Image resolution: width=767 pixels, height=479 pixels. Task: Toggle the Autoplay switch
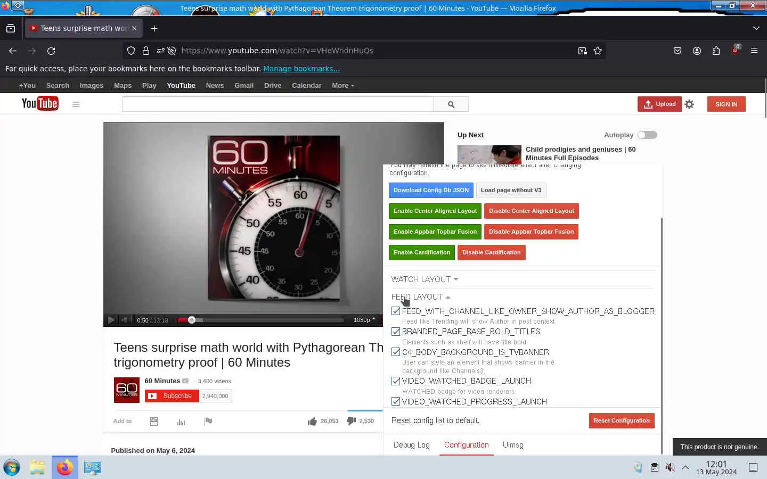point(647,135)
